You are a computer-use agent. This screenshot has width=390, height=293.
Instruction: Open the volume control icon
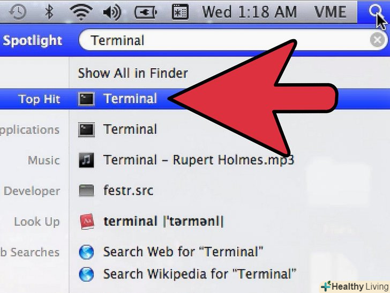click(112, 12)
